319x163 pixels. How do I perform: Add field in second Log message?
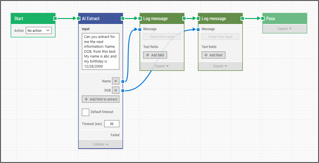[213, 55]
